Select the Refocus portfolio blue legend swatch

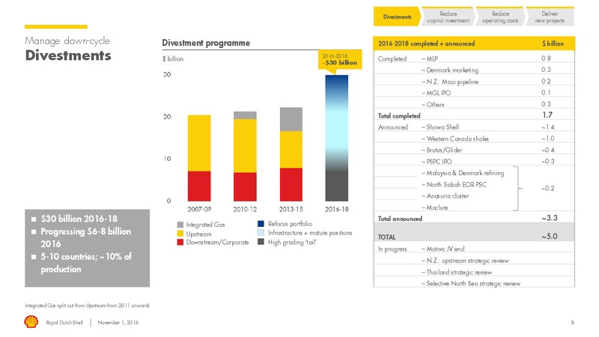click(x=261, y=223)
